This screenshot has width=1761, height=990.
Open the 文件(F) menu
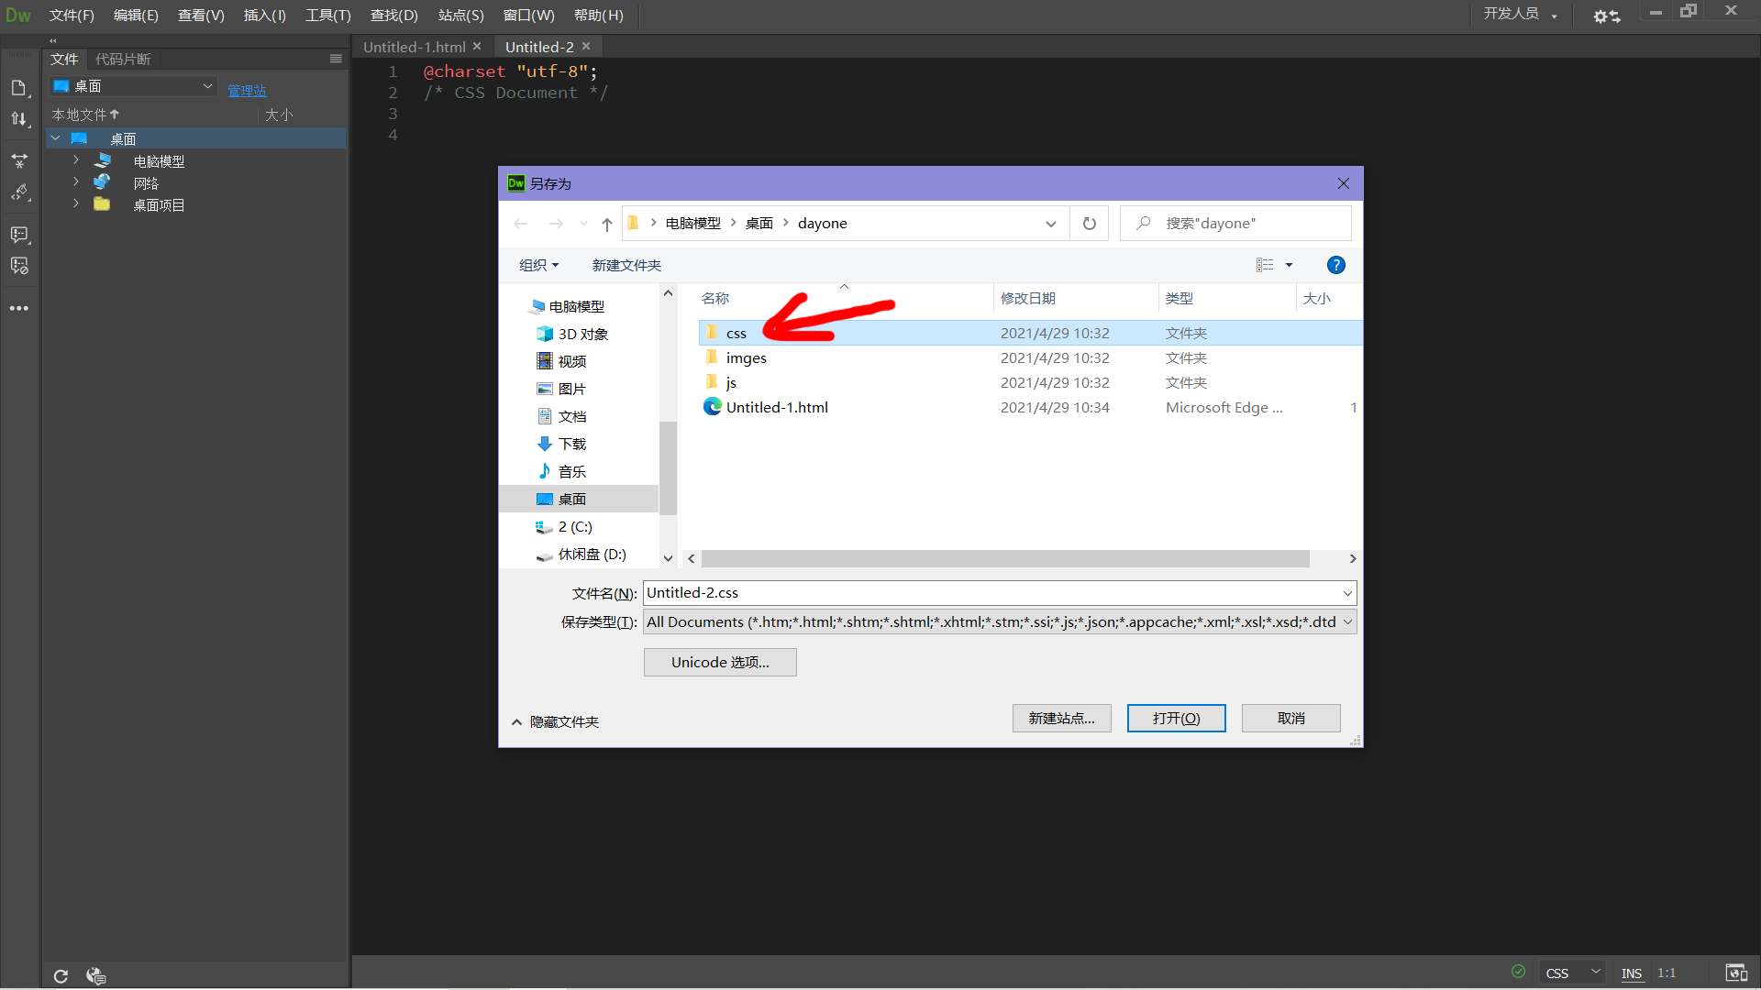(72, 16)
